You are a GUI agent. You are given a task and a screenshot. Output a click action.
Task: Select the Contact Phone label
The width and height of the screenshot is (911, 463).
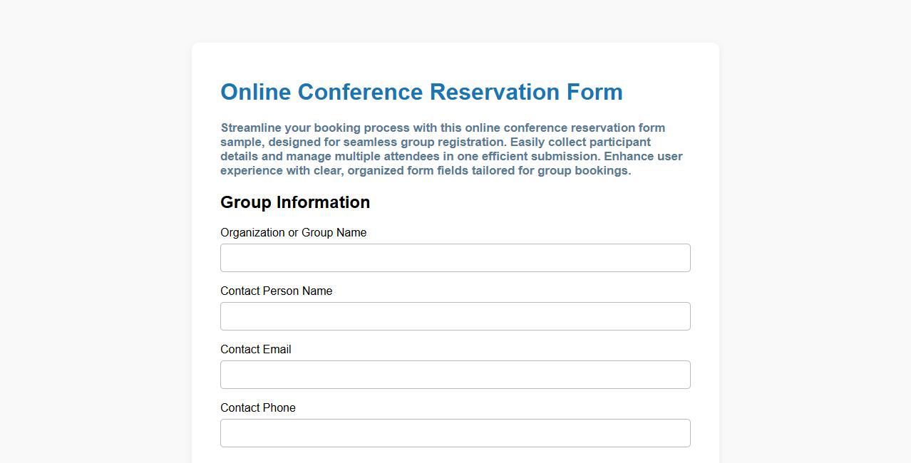(x=258, y=407)
